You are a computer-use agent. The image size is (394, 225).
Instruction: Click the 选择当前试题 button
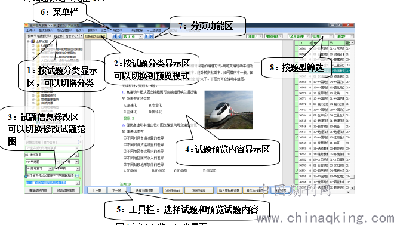coord(144,190)
